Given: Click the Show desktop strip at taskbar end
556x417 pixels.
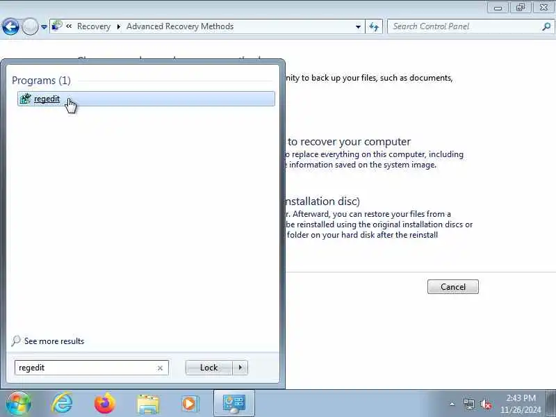Looking at the screenshot, I should coord(551,403).
